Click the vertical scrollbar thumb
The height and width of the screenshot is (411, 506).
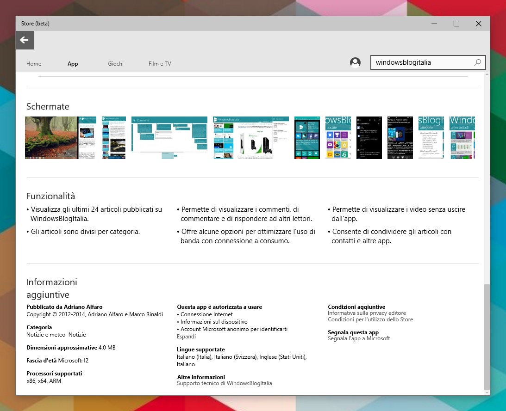pos(487,337)
